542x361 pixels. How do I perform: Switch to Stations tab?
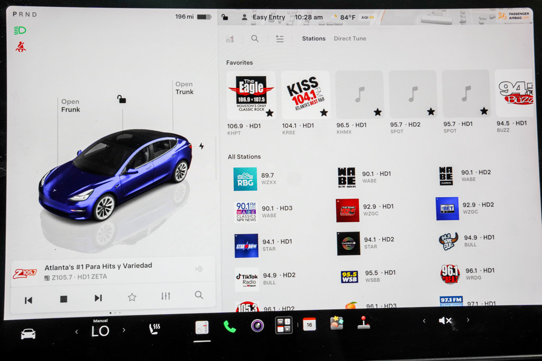click(x=313, y=39)
